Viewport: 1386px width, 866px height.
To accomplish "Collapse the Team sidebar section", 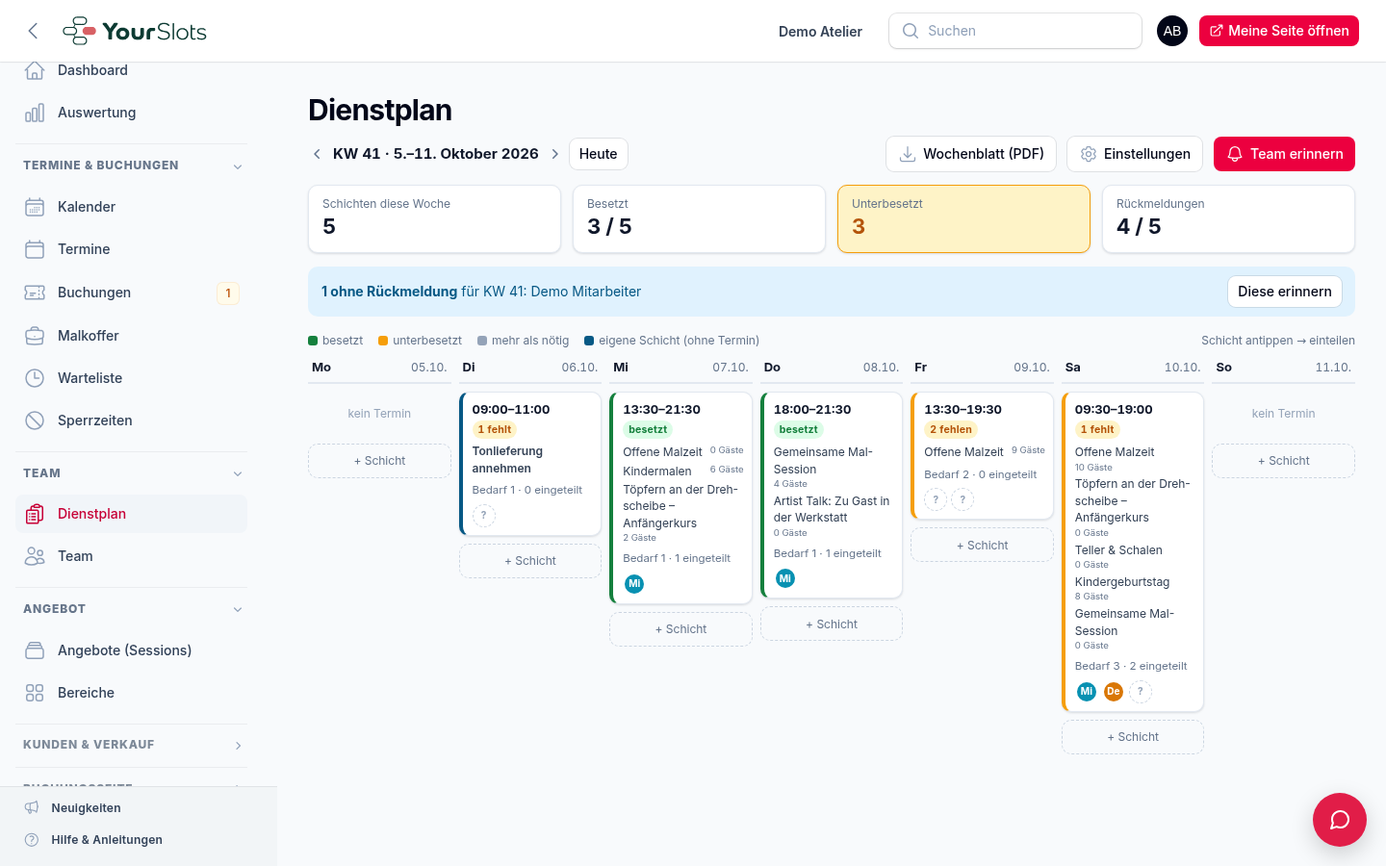I will [x=238, y=473].
